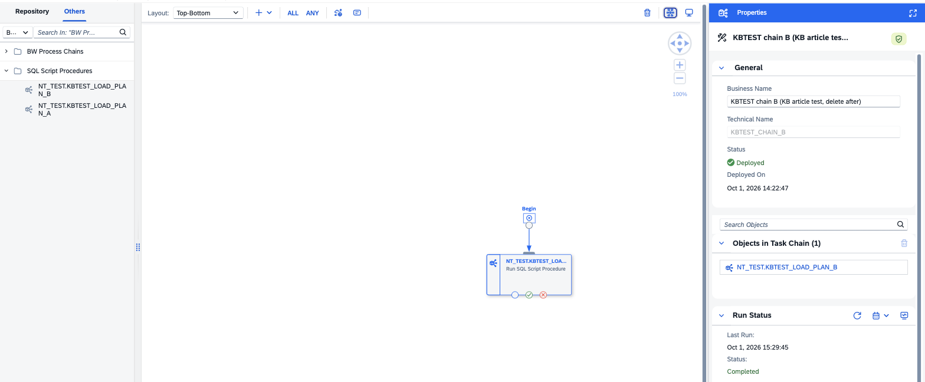Collapse Objects in Task Chain section
This screenshot has width=925, height=382.
coord(721,243)
